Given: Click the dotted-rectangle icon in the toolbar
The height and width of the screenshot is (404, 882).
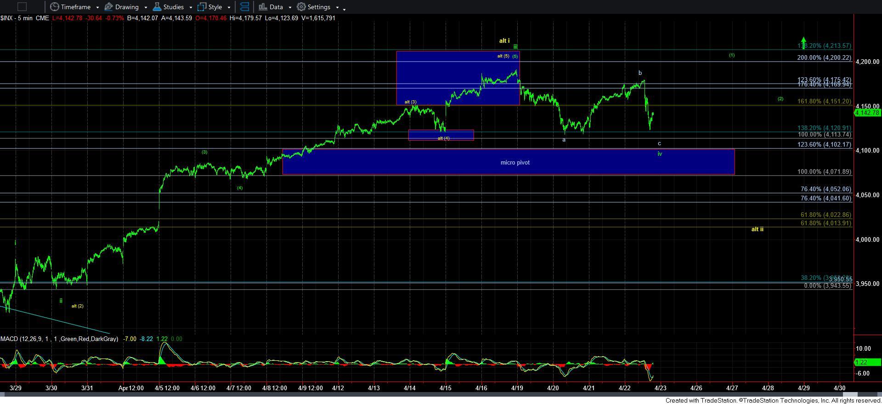Looking at the screenshot, I should click(22, 7).
